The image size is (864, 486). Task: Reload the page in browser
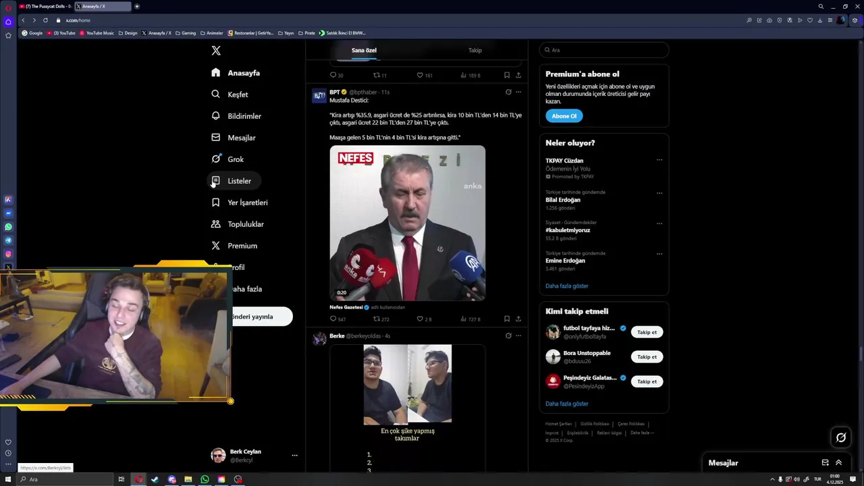(45, 20)
